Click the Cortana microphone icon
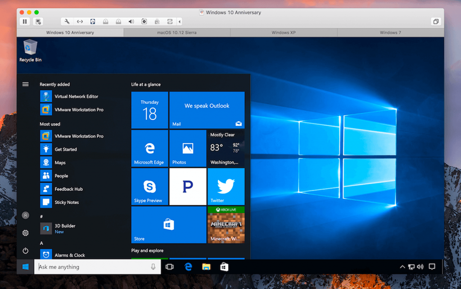Screen dimensions: 461x289 click(153, 266)
